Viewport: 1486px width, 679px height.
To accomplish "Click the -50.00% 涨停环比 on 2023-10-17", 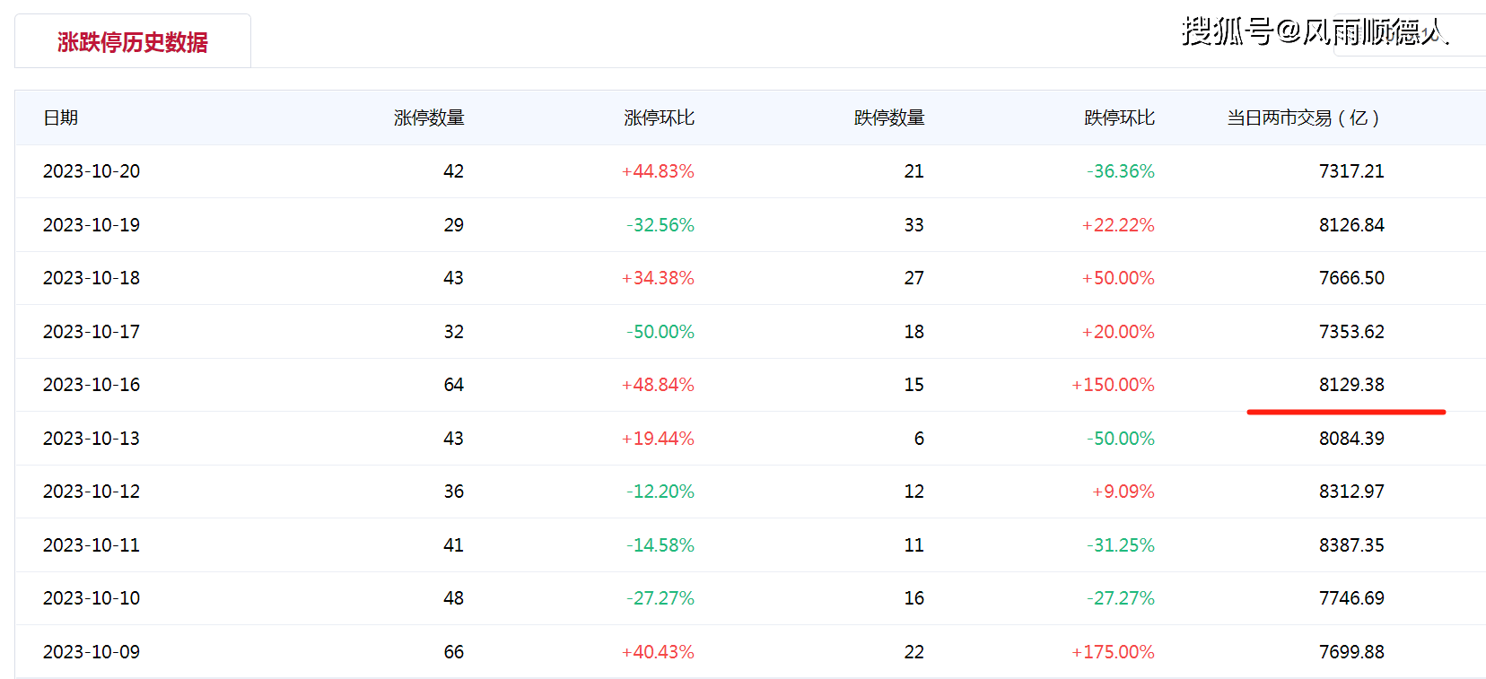I will (x=660, y=332).
